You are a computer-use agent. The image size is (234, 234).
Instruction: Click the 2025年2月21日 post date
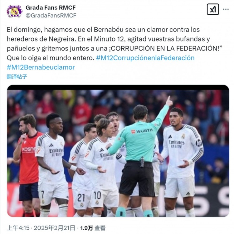pyautogui.click(x=54, y=228)
